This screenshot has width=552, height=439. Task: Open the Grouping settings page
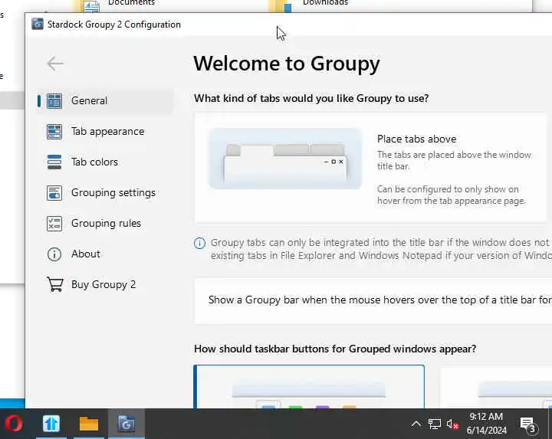(x=104, y=193)
